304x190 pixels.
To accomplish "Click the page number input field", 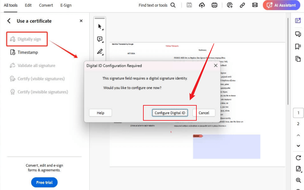I will [298, 112].
